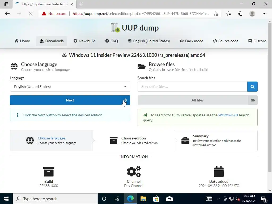Open the Home navigation link
The height and width of the screenshot is (204, 272).
click(x=22, y=41)
